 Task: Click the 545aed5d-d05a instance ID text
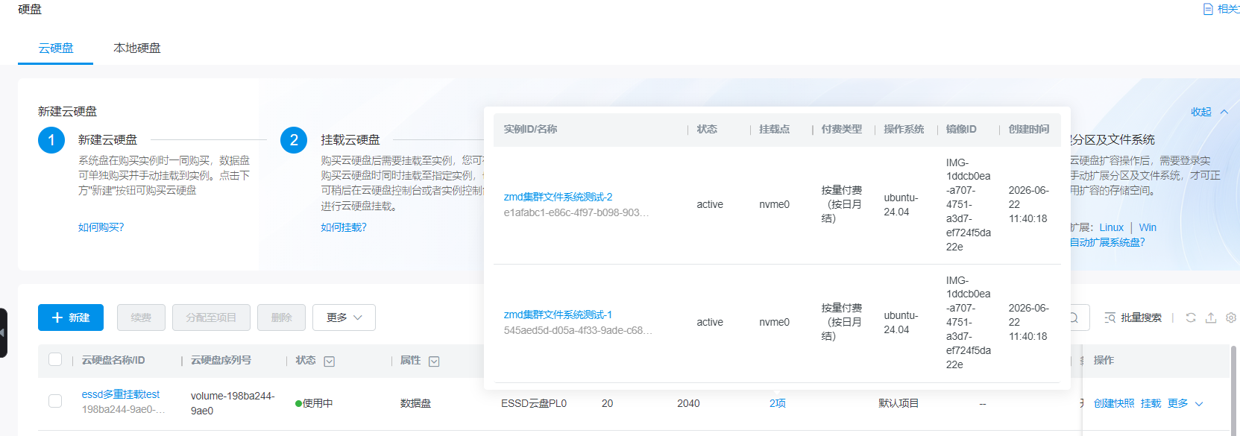(578, 330)
